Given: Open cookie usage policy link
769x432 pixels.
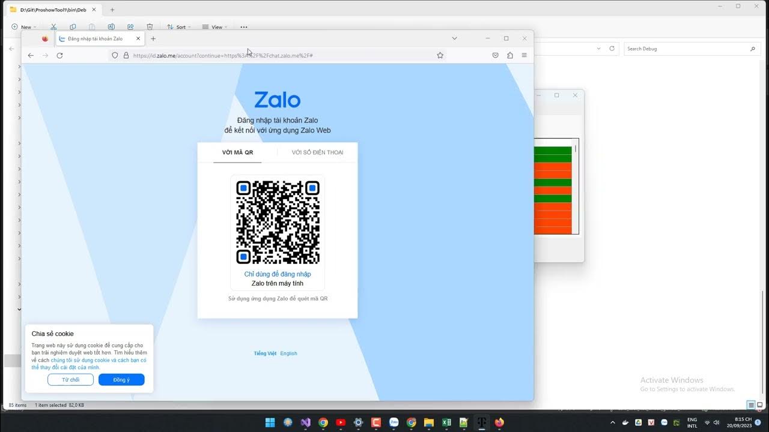Looking at the screenshot, I should pos(89,364).
